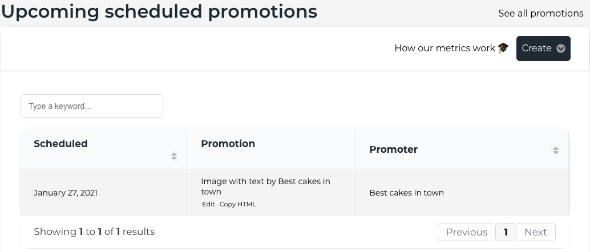The image size is (590, 252).
Task: Copy HTML of the scheduled promotion
Action: tap(237, 204)
